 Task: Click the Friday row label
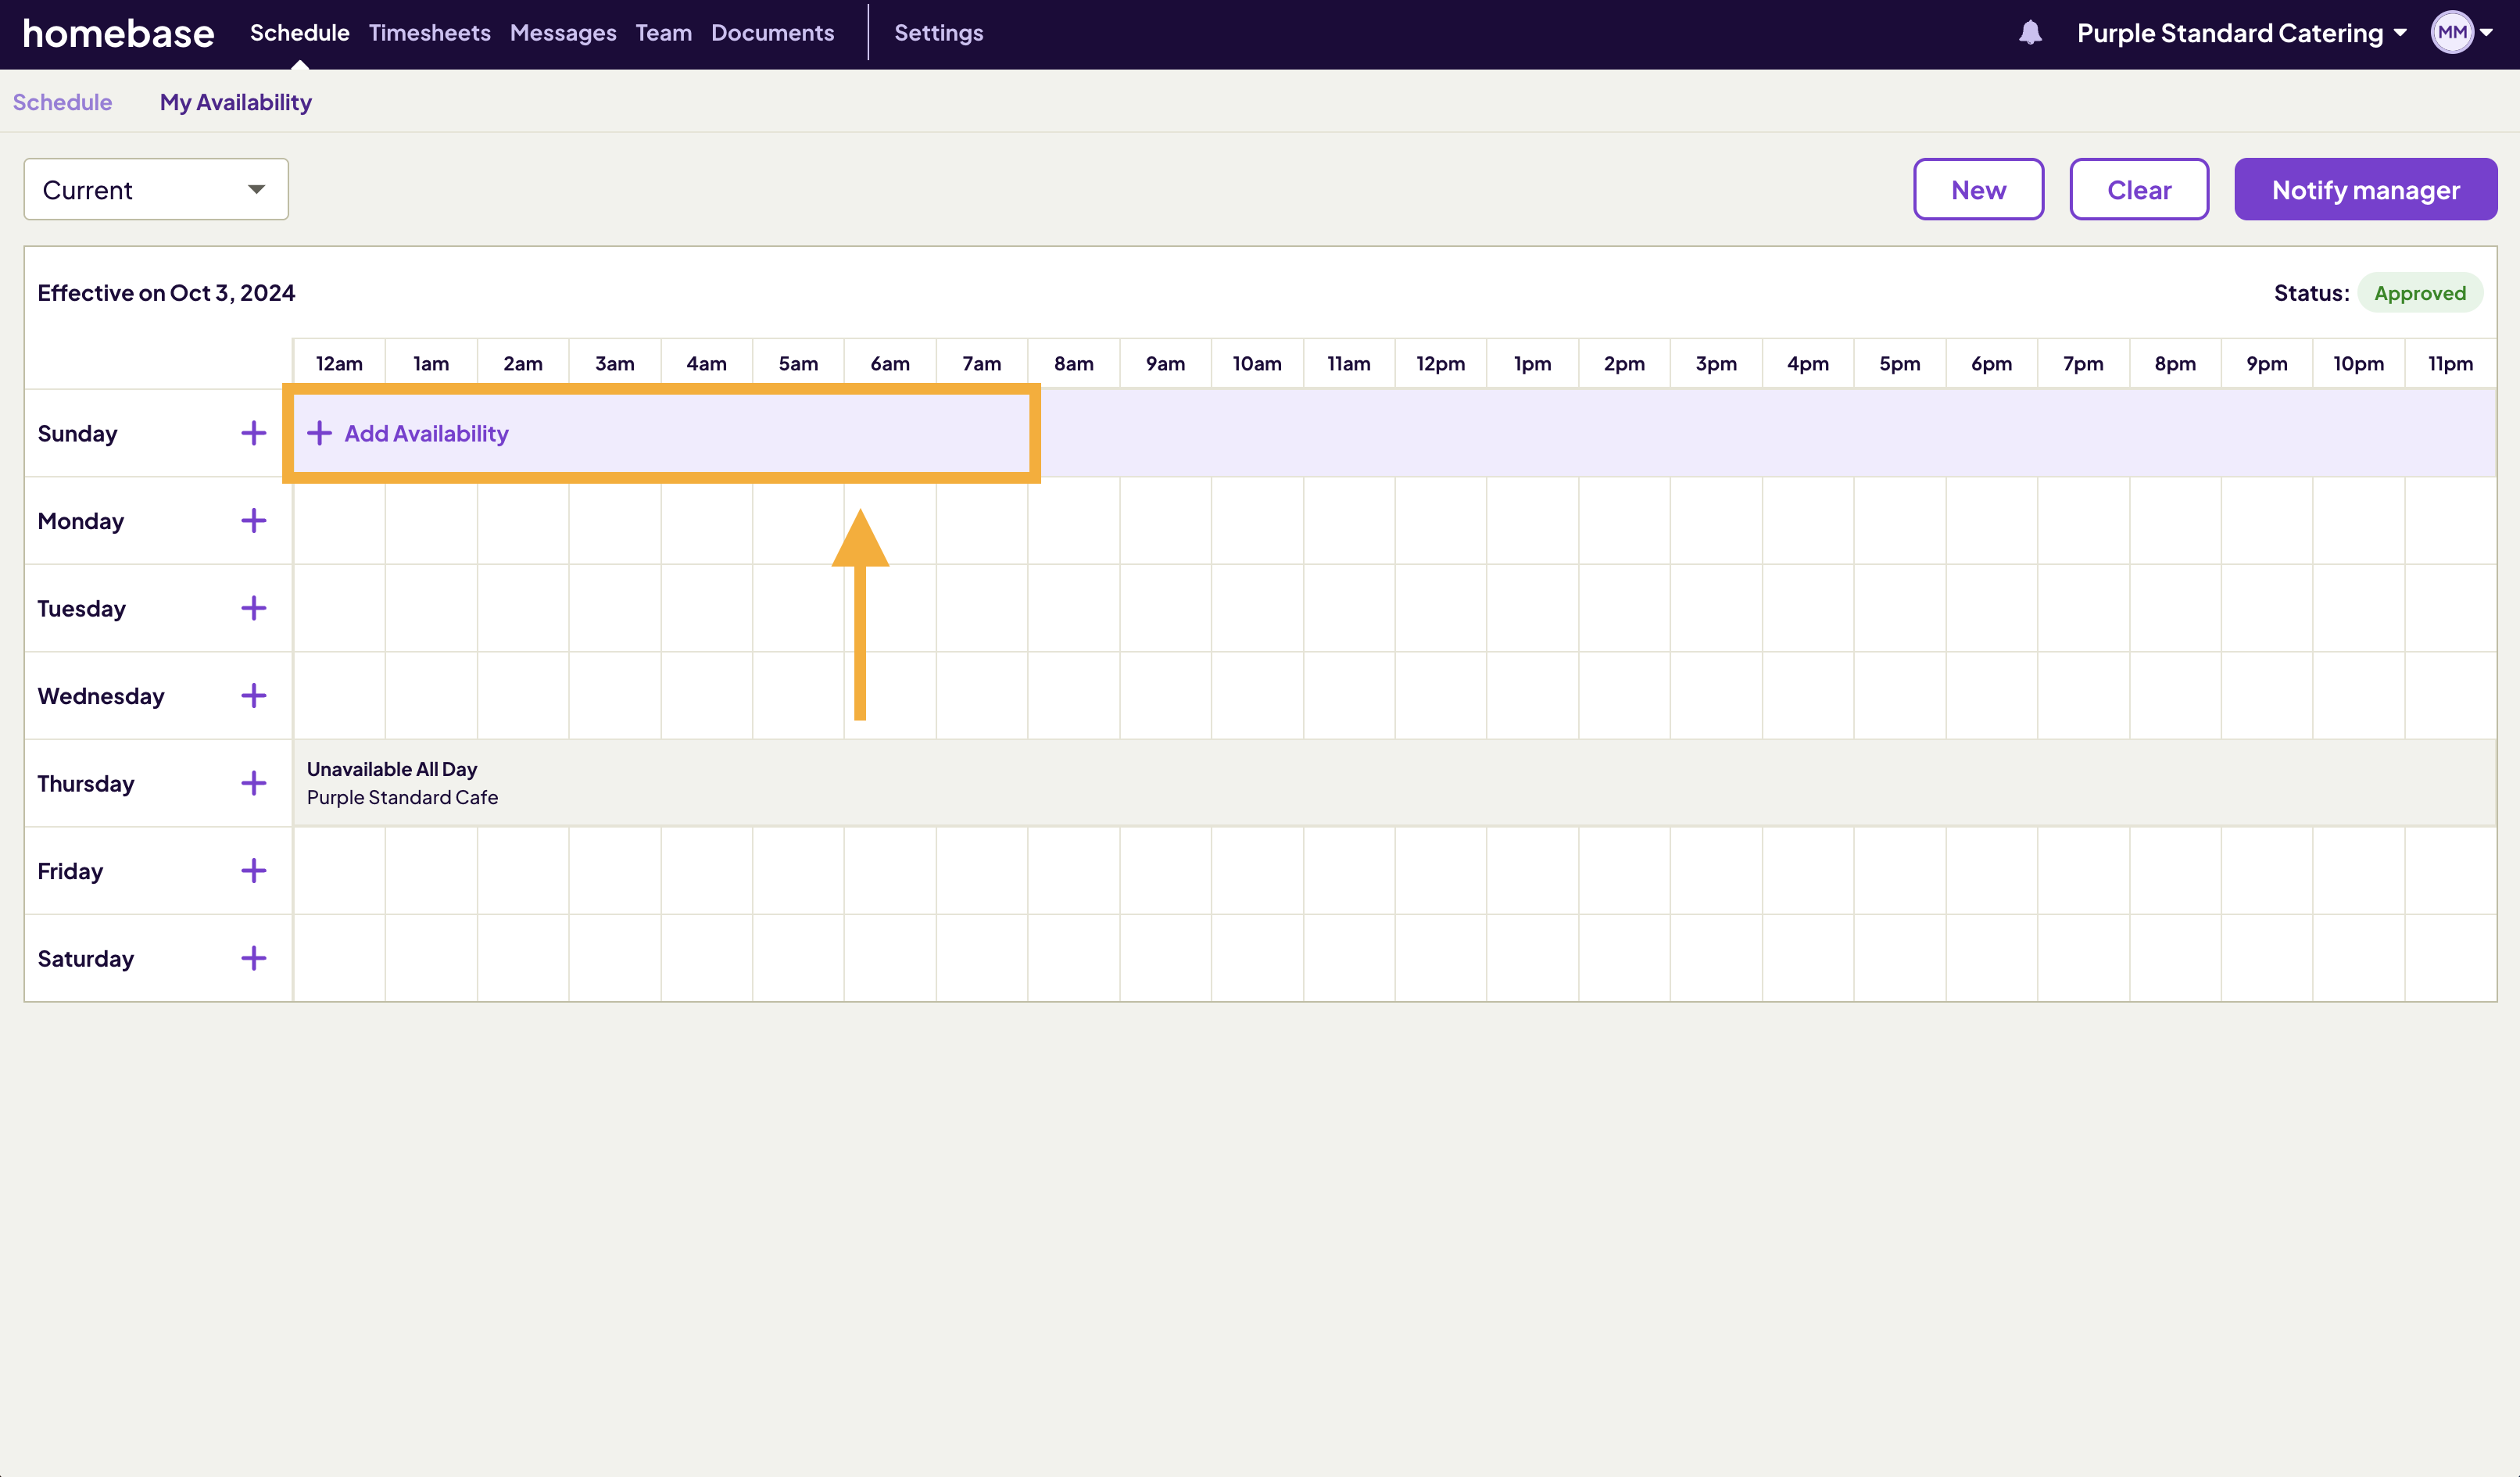[x=70, y=871]
